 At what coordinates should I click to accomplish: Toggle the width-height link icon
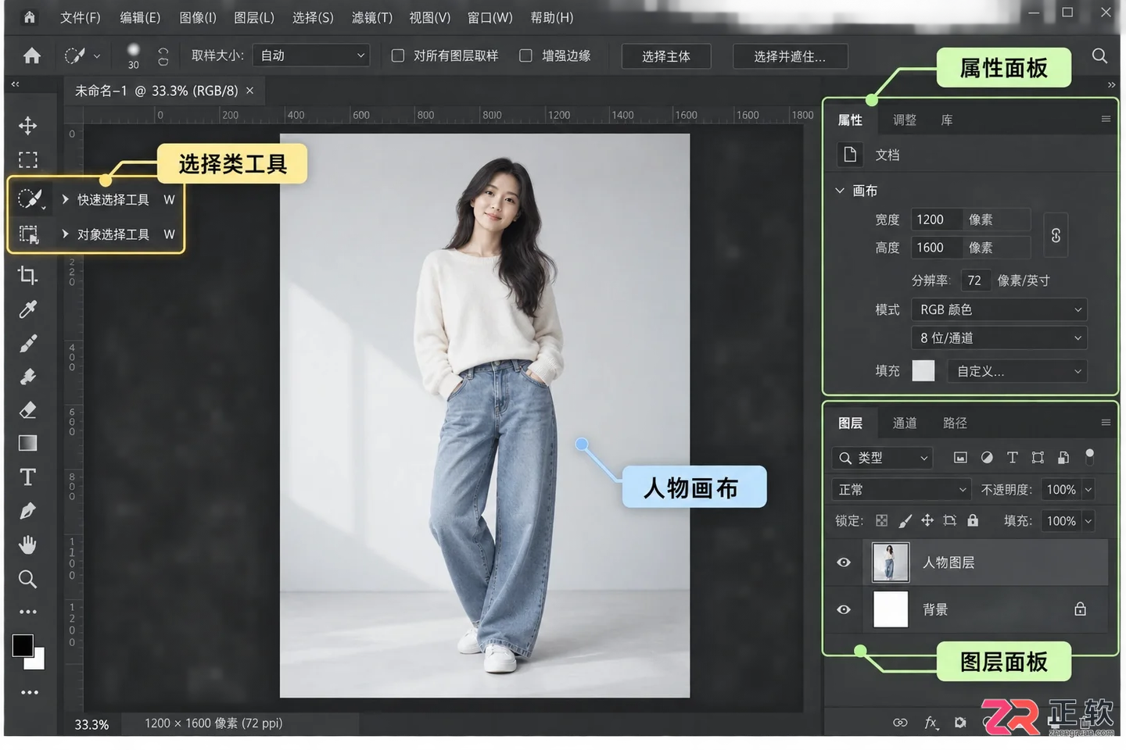[1056, 235]
